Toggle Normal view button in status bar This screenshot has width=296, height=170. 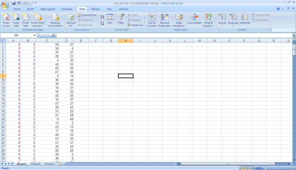coord(243,168)
